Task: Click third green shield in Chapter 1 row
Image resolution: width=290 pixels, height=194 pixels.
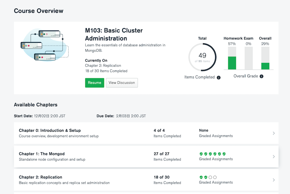Action: tap(210, 154)
